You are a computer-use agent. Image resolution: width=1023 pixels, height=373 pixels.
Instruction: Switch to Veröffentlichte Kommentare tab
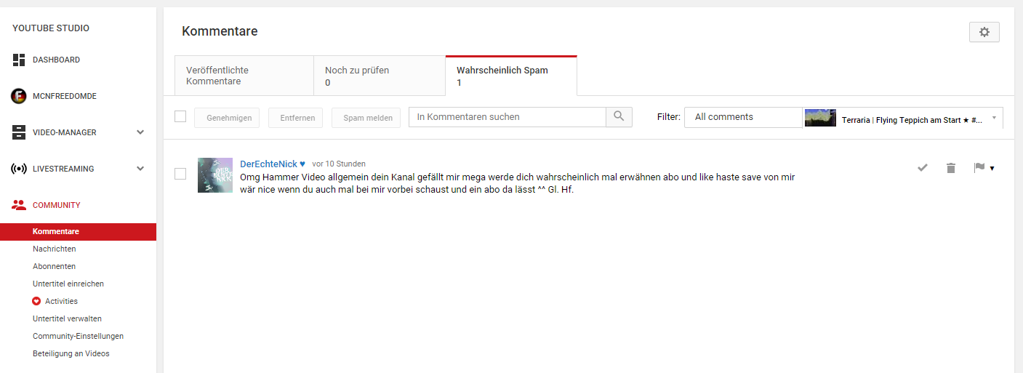pos(244,76)
